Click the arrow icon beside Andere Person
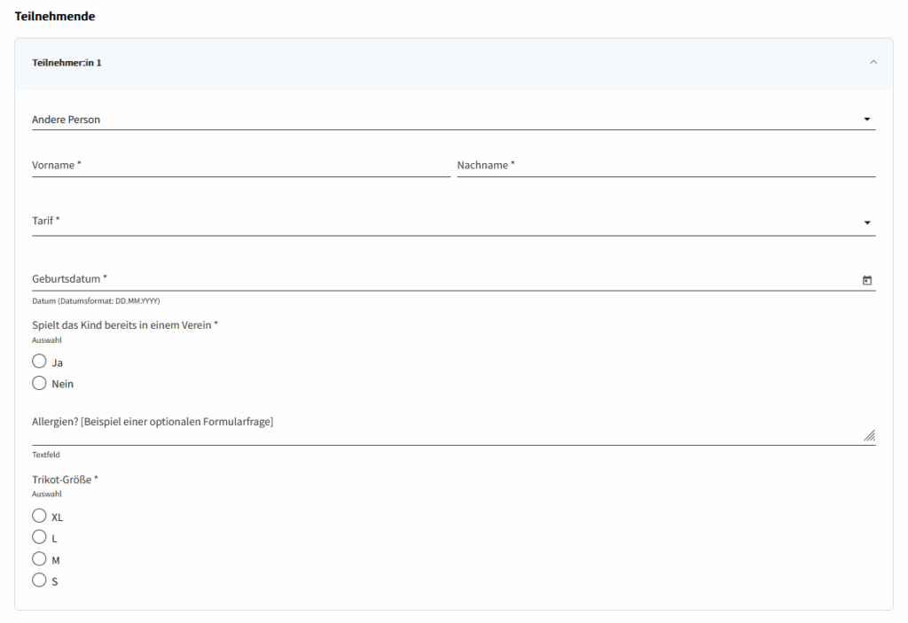 (x=866, y=120)
